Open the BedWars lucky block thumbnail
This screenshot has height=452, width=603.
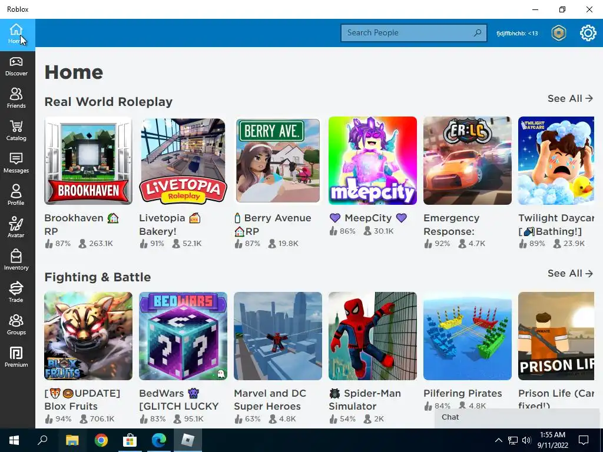[x=183, y=336]
